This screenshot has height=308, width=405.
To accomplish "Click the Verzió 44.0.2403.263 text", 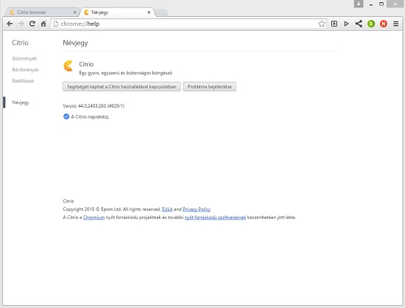I will coord(94,105).
